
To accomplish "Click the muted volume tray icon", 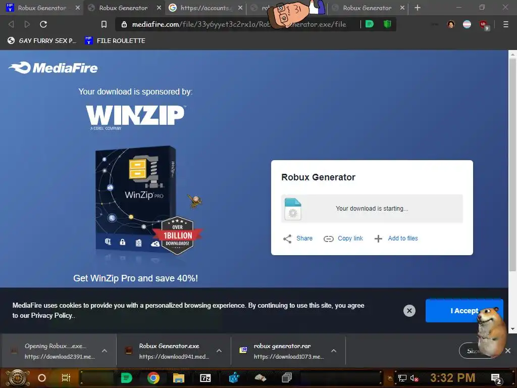I will [414, 378].
